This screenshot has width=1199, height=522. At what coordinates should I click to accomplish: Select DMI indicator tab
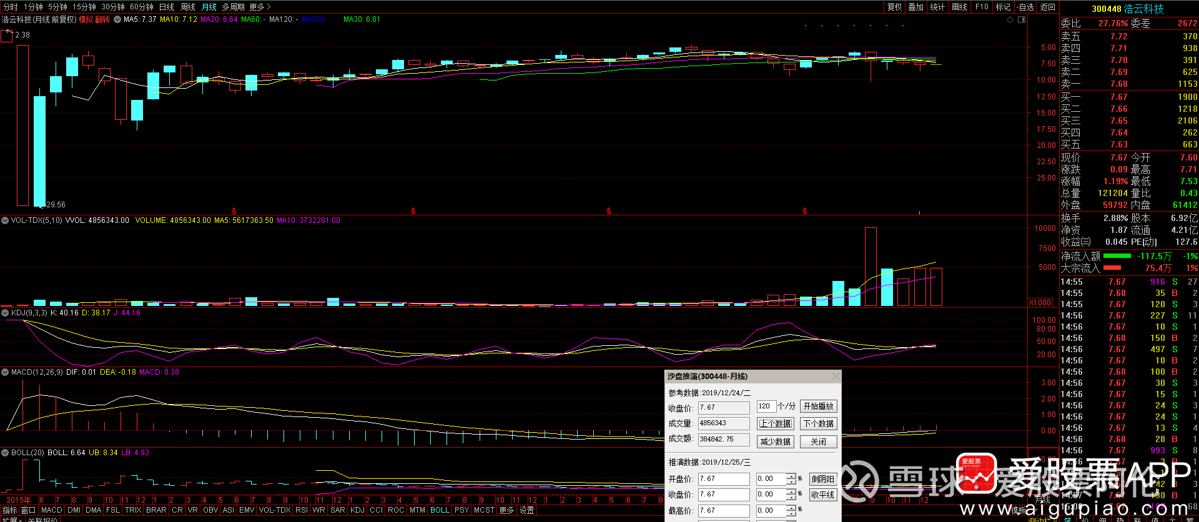point(74,510)
